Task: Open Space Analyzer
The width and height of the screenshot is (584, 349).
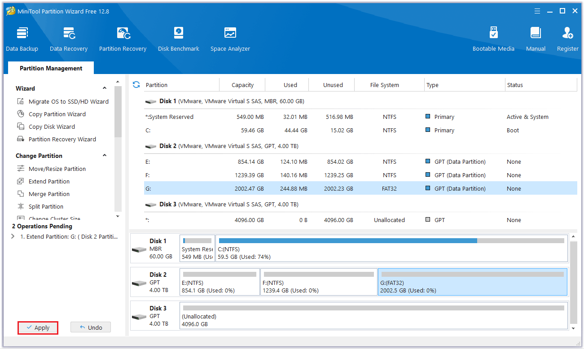Action: coord(230,39)
